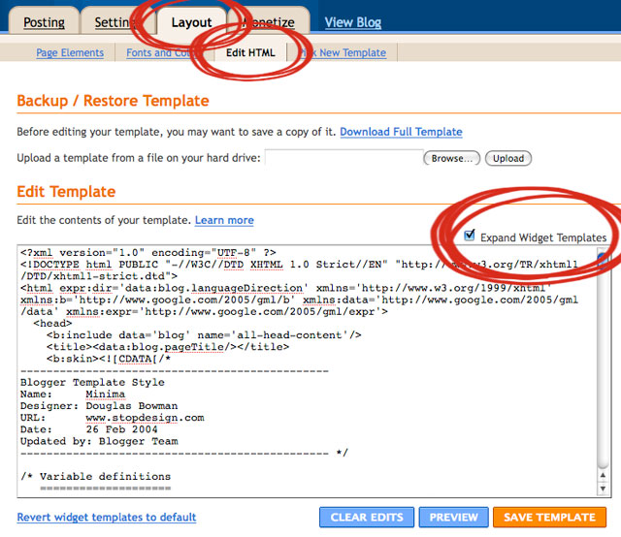This screenshot has height=537, width=621.
Task: Click the '<title>' tag line in code
Action: [x=168, y=347]
